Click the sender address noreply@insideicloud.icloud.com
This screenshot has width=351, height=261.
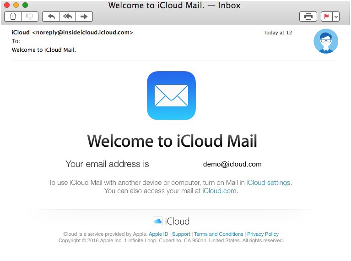(x=82, y=33)
